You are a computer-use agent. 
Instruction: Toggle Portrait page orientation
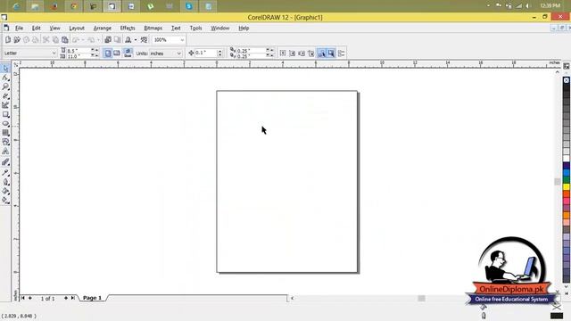(108, 53)
